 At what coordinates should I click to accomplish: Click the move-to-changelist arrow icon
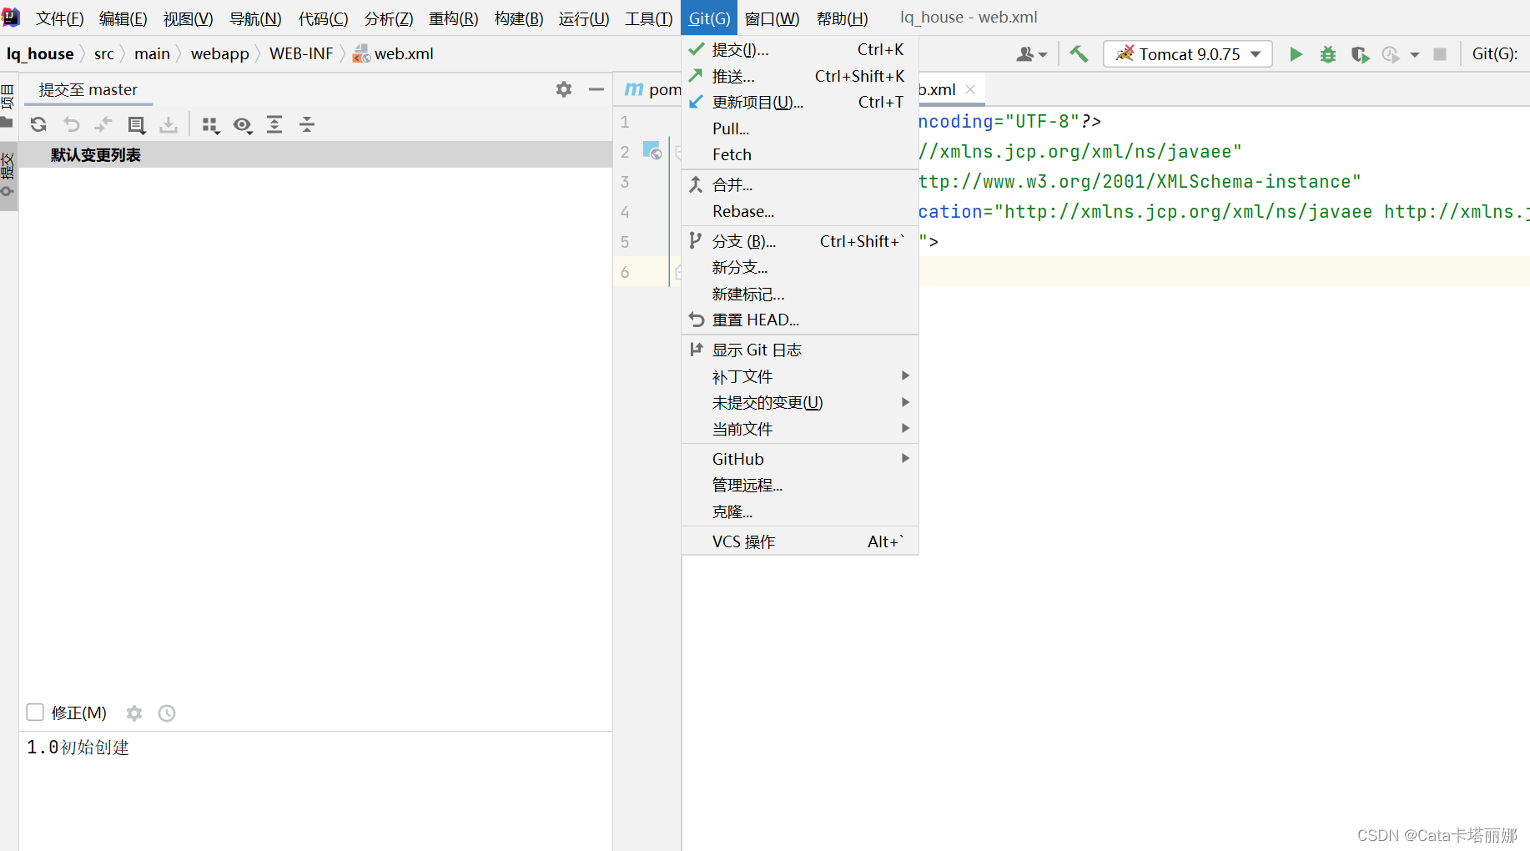click(103, 125)
